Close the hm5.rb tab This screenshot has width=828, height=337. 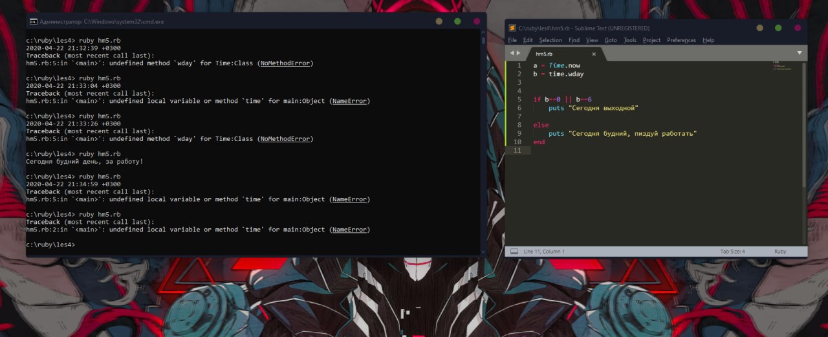coord(594,54)
